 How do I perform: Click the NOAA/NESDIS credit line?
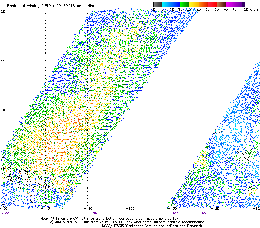152,226
